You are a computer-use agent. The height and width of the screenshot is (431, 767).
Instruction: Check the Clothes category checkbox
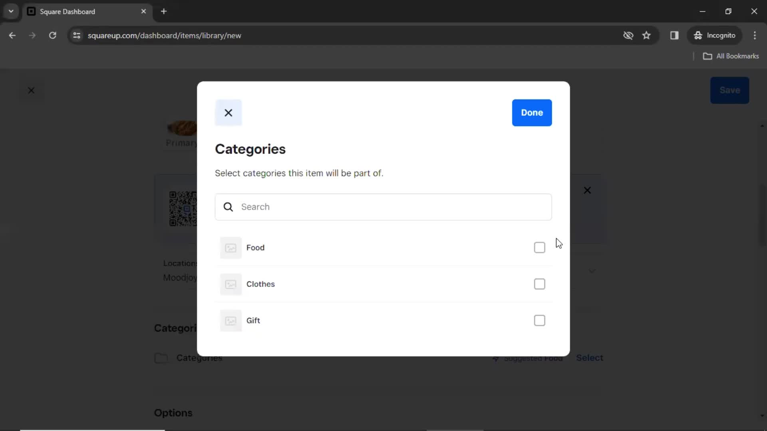(x=539, y=284)
